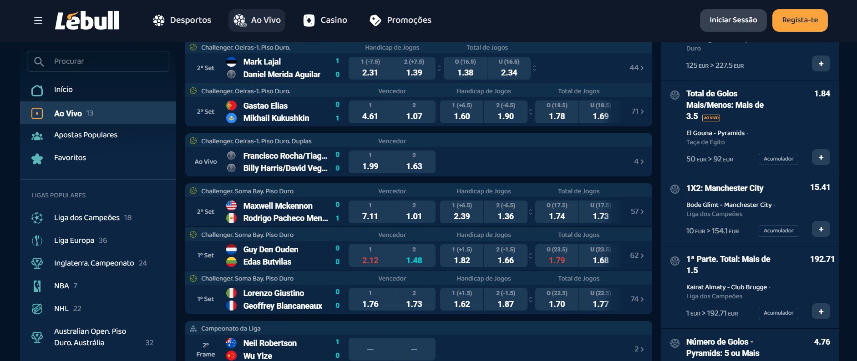Screen dimensions: 857x361
Task: Select odds 1.73 for Geoffrey Blancaneaux winner
Action: click(414, 299)
